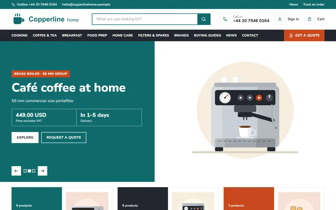Open the Coffee & Tea menu
Viewport: 336px width, 210px height.
[x=45, y=35]
